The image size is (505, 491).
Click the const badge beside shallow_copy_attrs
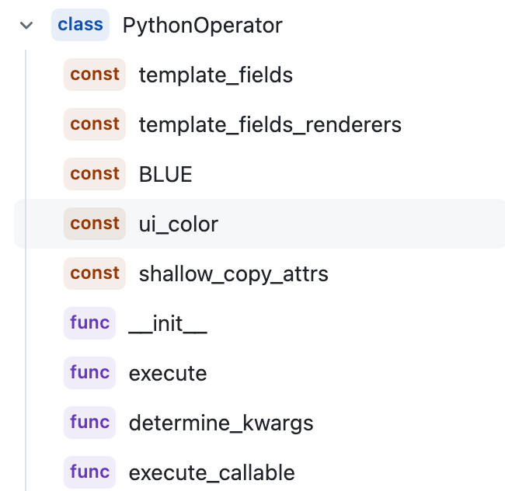(95, 273)
